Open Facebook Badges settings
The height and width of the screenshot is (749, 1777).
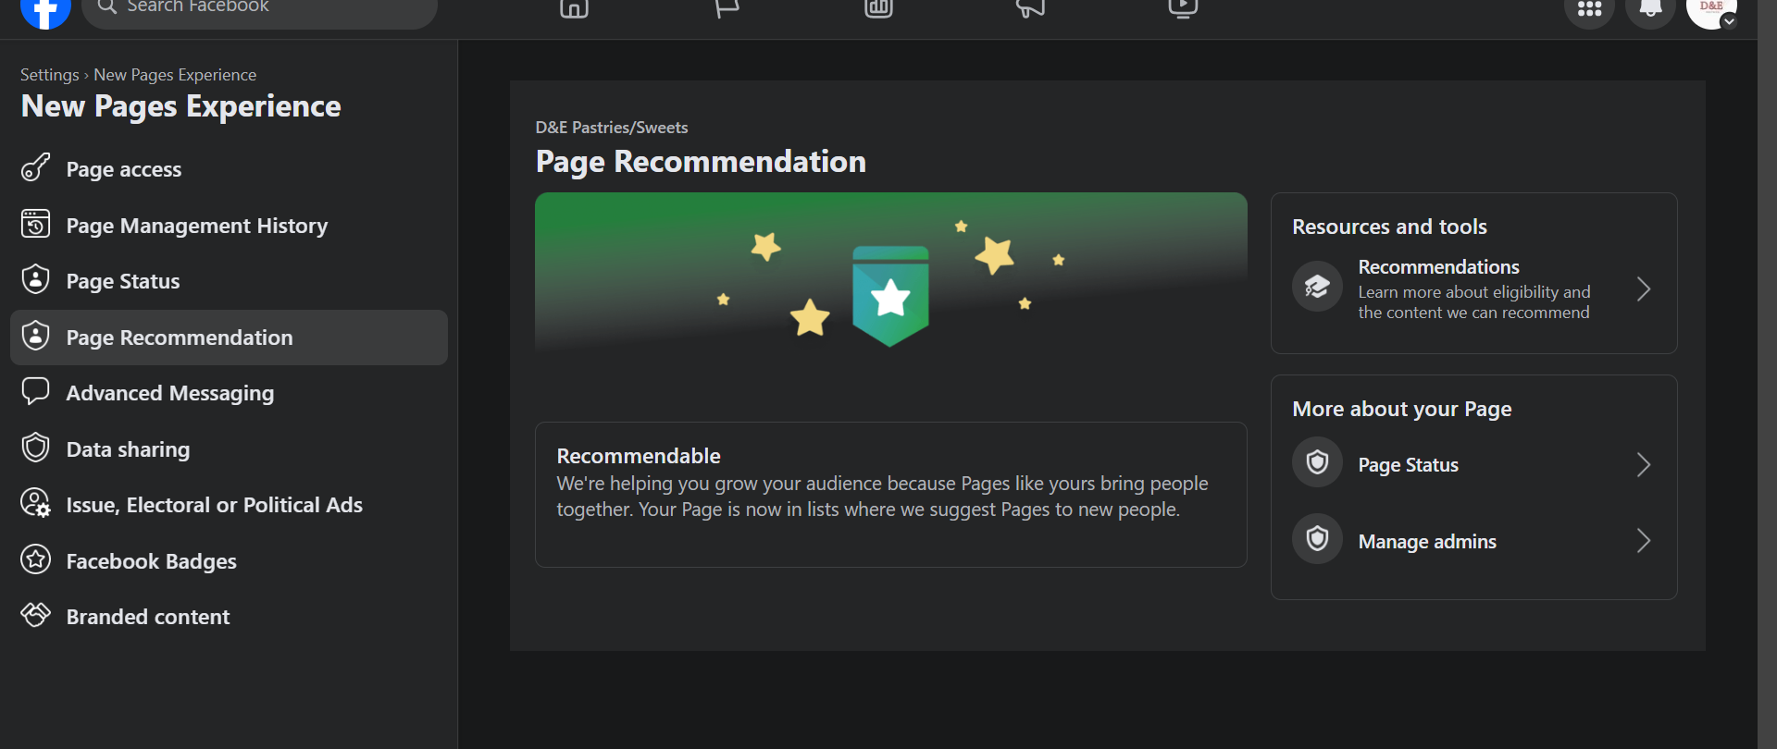[151, 561]
